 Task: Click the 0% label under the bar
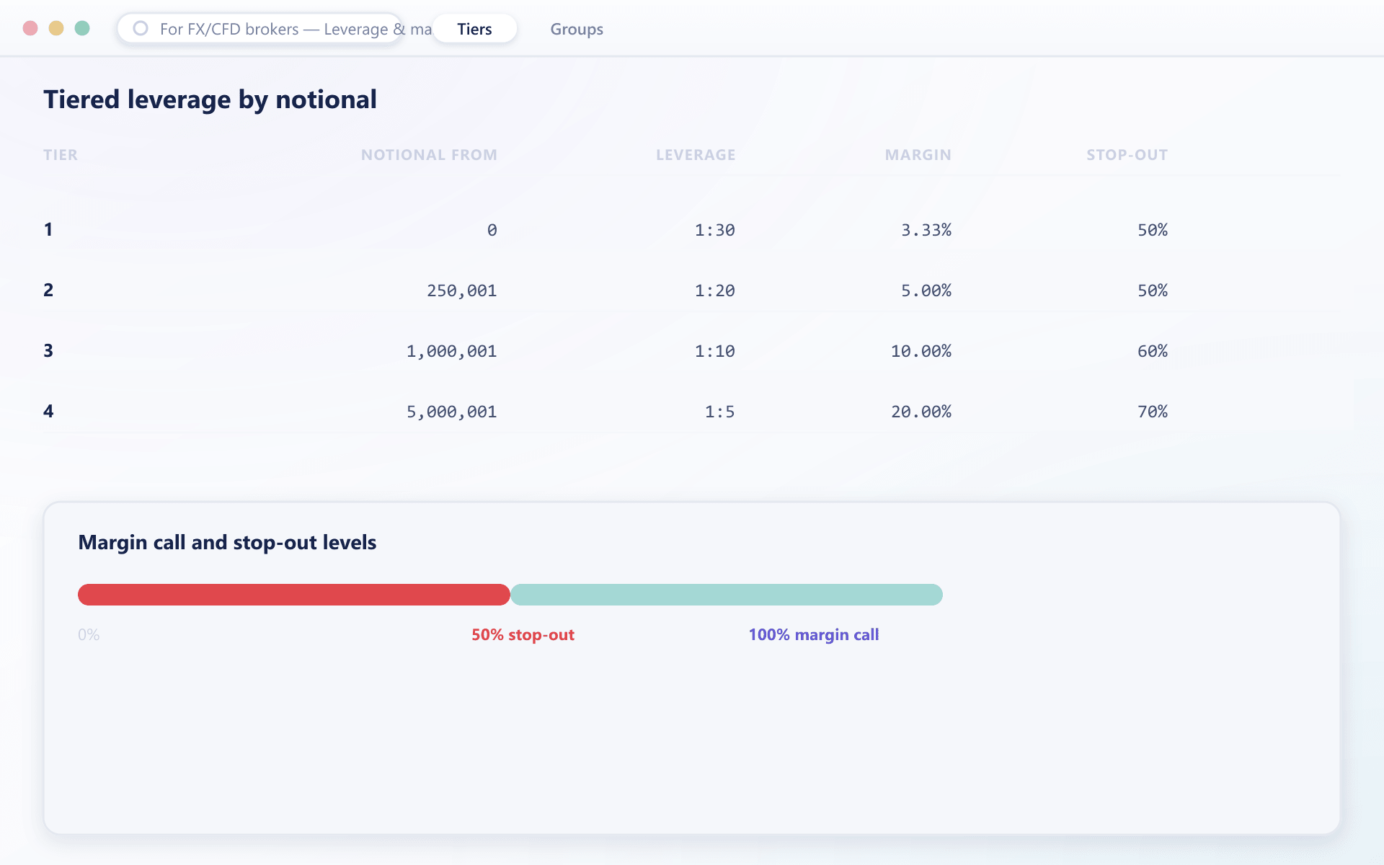[x=89, y=634]
